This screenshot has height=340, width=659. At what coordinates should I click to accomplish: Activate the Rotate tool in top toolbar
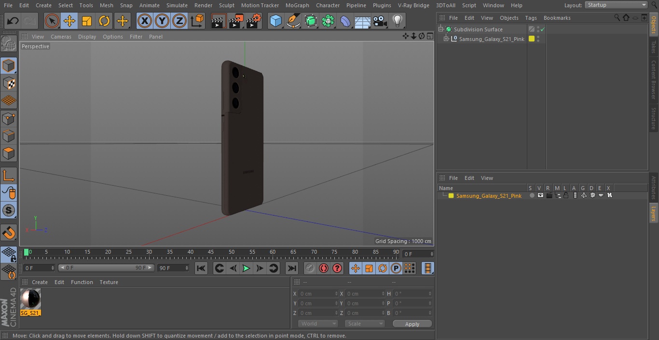104,21
